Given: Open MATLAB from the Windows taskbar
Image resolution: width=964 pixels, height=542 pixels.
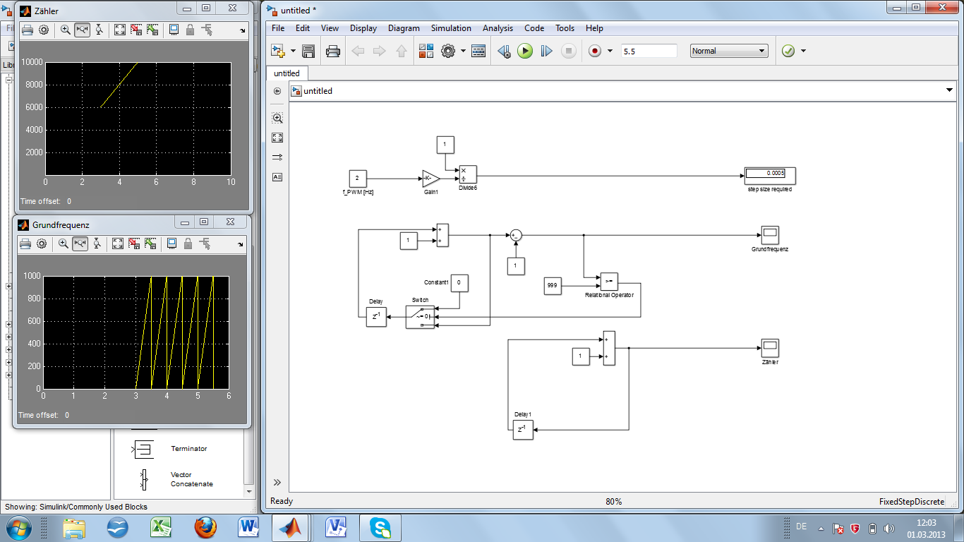Looking at the screenshot, I should coord(289,528).
